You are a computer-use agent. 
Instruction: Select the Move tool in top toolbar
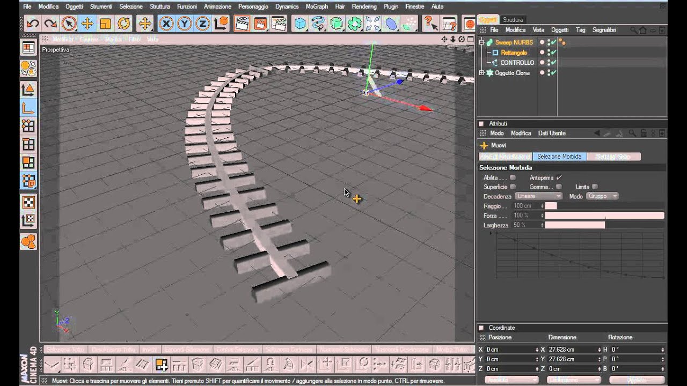pyautogui.click(x=87, y=24)
